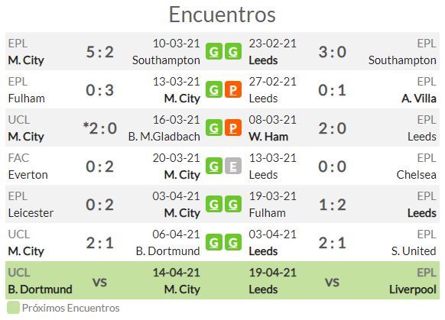This screenshot has height=320, width=445.
Task: Click green G badge for Leeds vs S. United
Action: (233, 242)
